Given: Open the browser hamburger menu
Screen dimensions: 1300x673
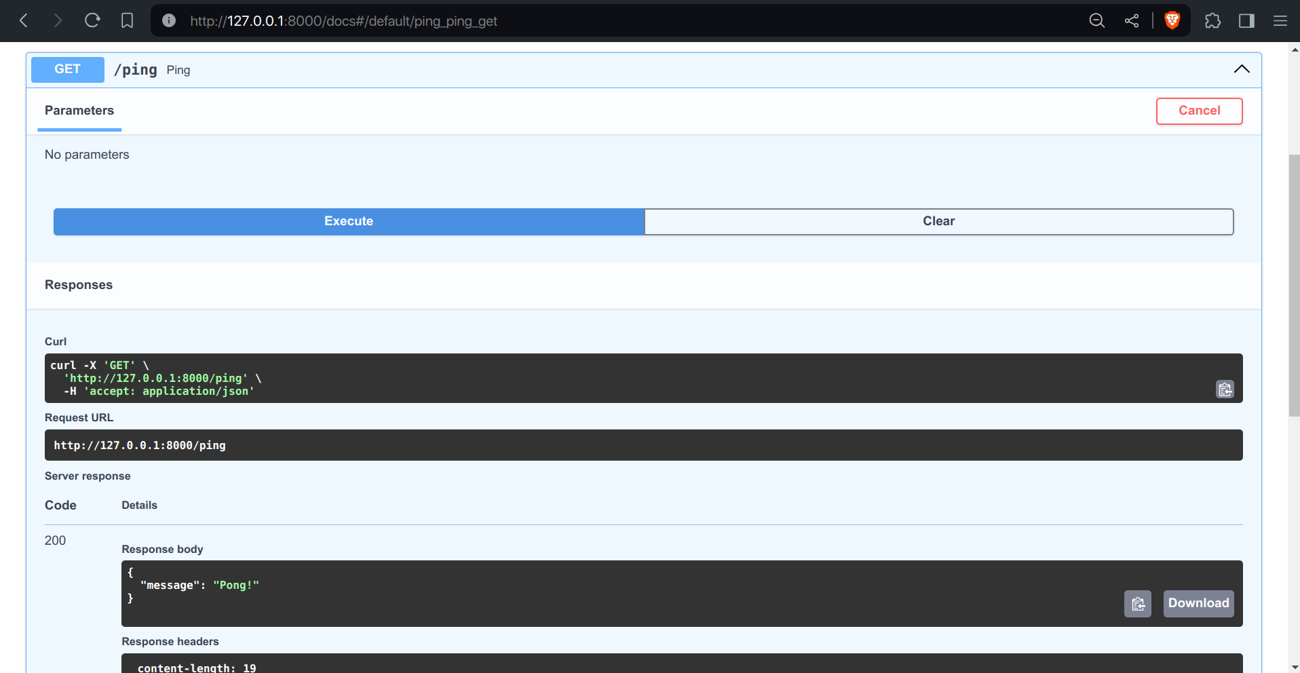Looking at the screenshot, I should (1280, 21).
